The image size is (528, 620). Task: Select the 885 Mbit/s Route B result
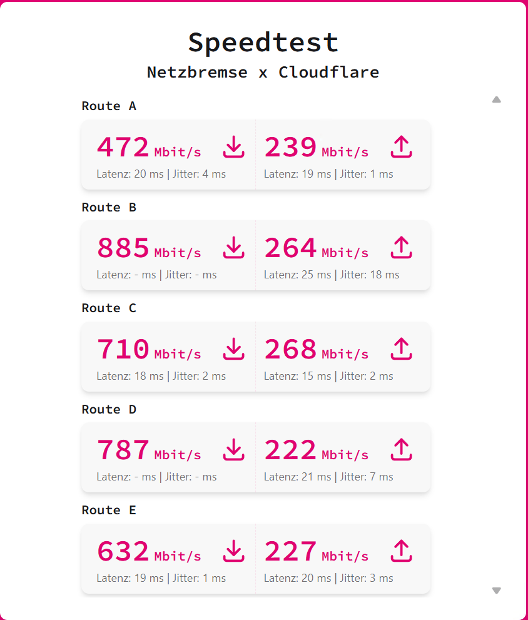pos(149,248)
